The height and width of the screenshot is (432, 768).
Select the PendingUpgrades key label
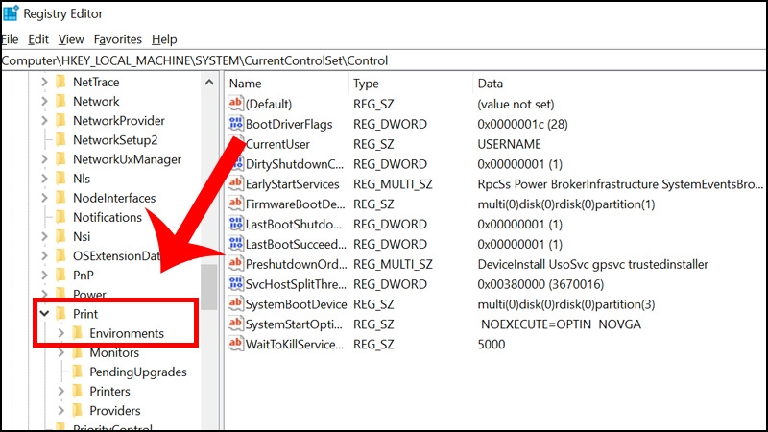[138, 372]
